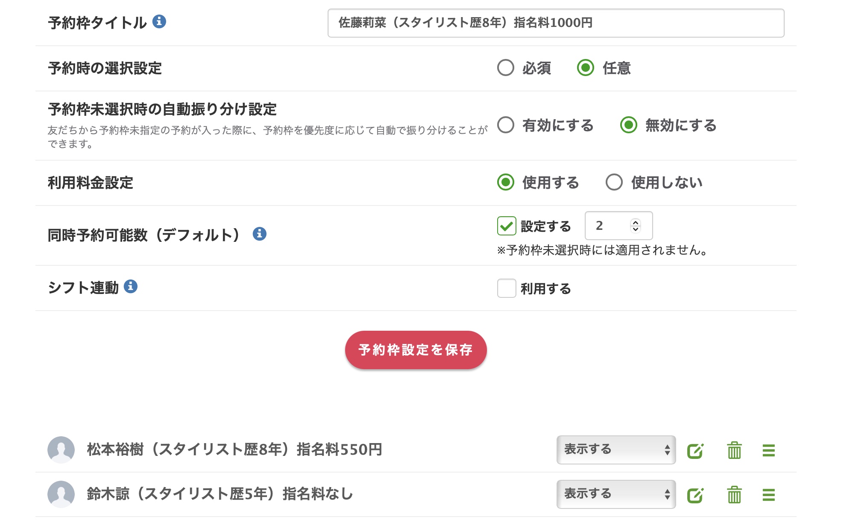Delete the 鈴木諒 reservation slot
This screenshot has height=520, width=850.
[x=734, y=495]
